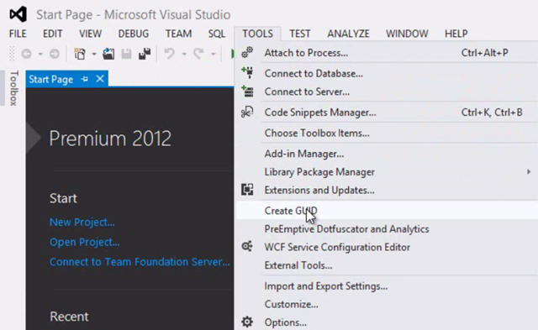Open the New Project dropdown arrow
This screenshot has width=538, height=330.
(93, 54)
